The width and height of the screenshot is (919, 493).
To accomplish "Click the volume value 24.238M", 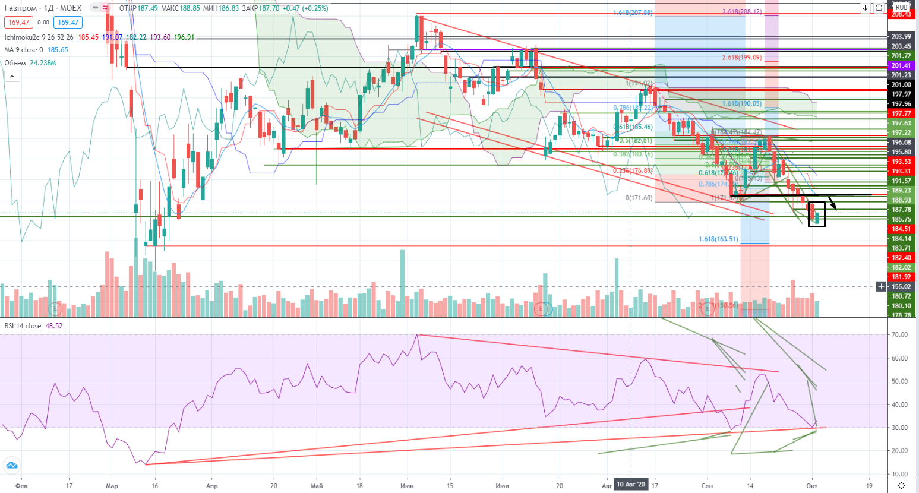I will coord(43,63).
